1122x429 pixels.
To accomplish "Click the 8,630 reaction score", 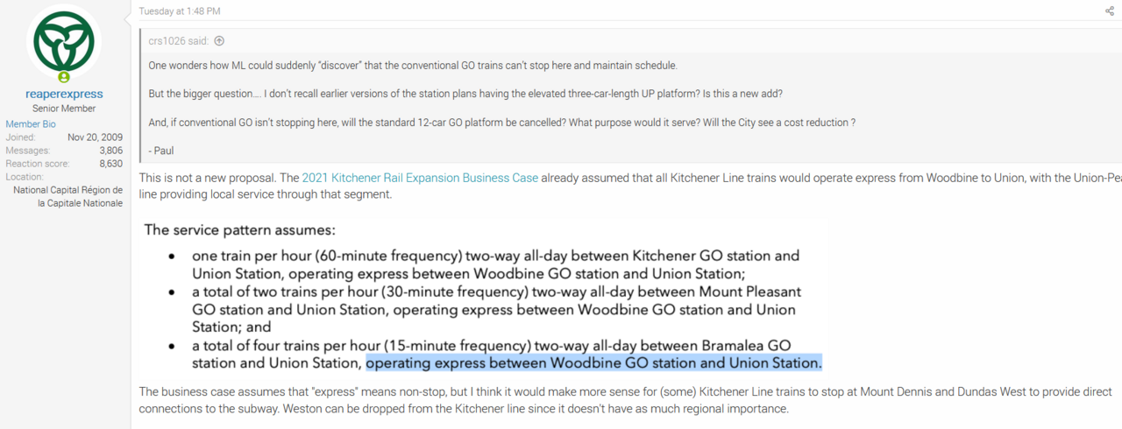I will [x=109, y=164].
